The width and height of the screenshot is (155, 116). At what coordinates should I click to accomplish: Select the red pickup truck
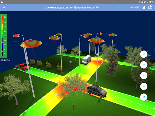coord(22,67)
